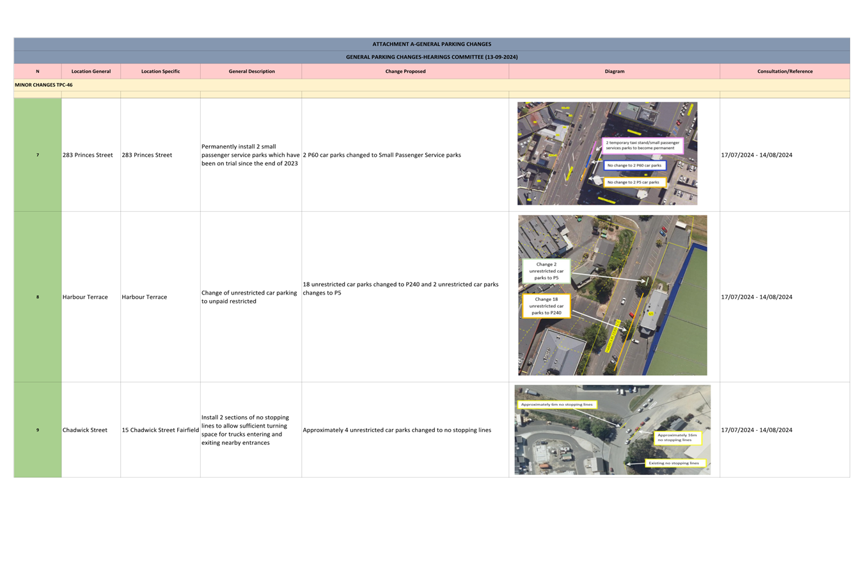The height and width of the screenshot is (580, 864).
Task: Open the Chadwick Street aerial diagram
Action: (x=613, y=430)
